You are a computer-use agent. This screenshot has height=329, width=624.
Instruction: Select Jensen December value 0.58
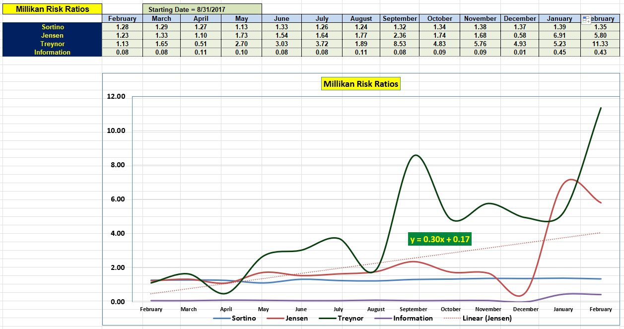click(x=520, y=35)
